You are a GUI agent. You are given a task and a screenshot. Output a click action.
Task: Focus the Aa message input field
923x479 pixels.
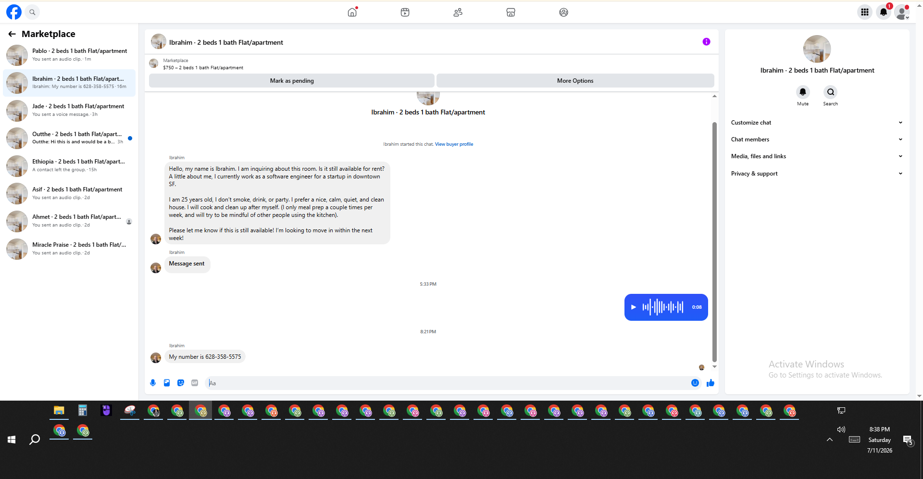[x=447, y=383]
